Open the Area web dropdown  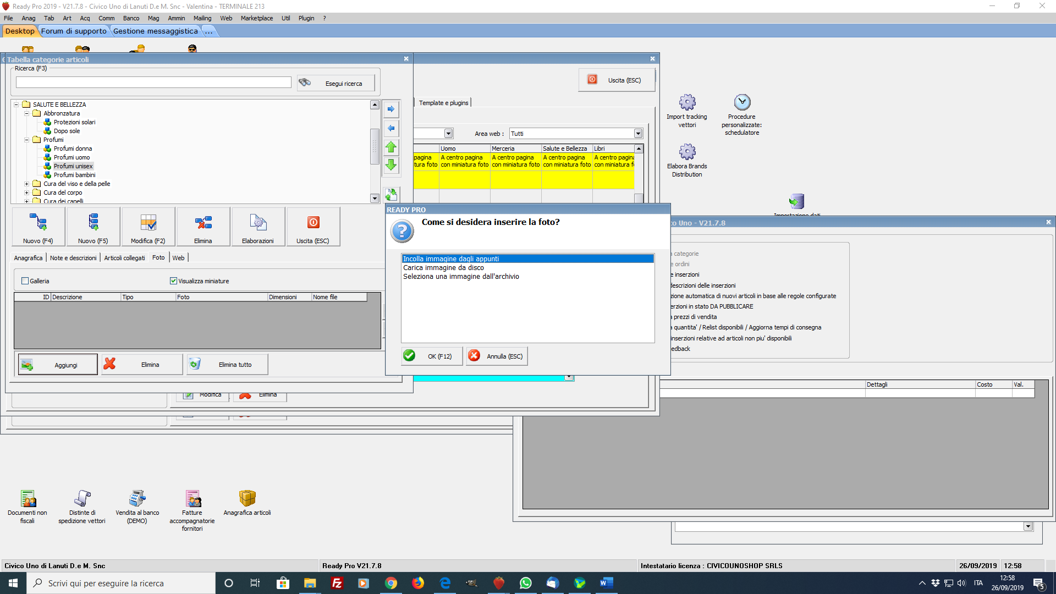coord(638,134)
